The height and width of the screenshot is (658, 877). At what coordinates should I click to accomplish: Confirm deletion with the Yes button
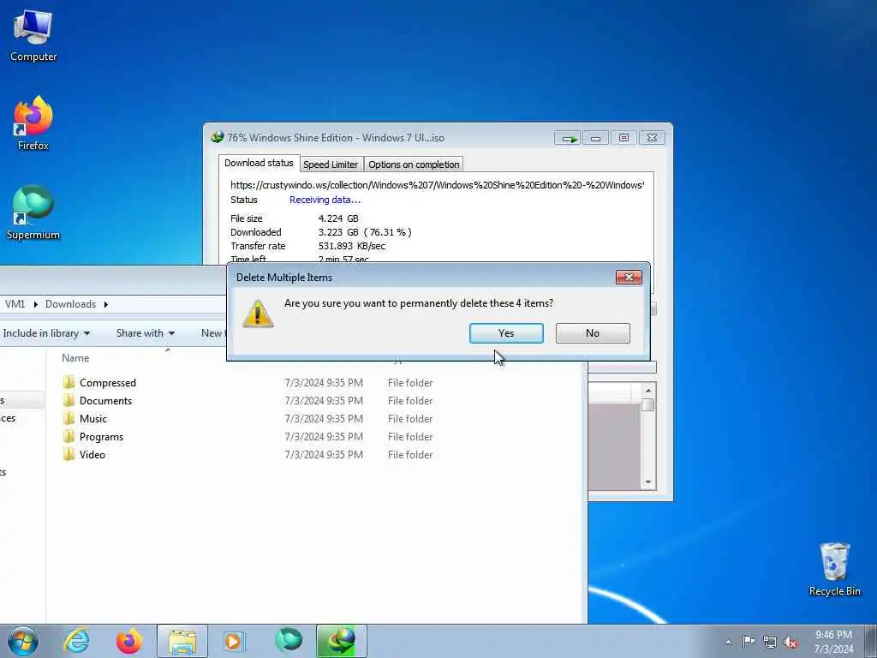tap(506, 333)
